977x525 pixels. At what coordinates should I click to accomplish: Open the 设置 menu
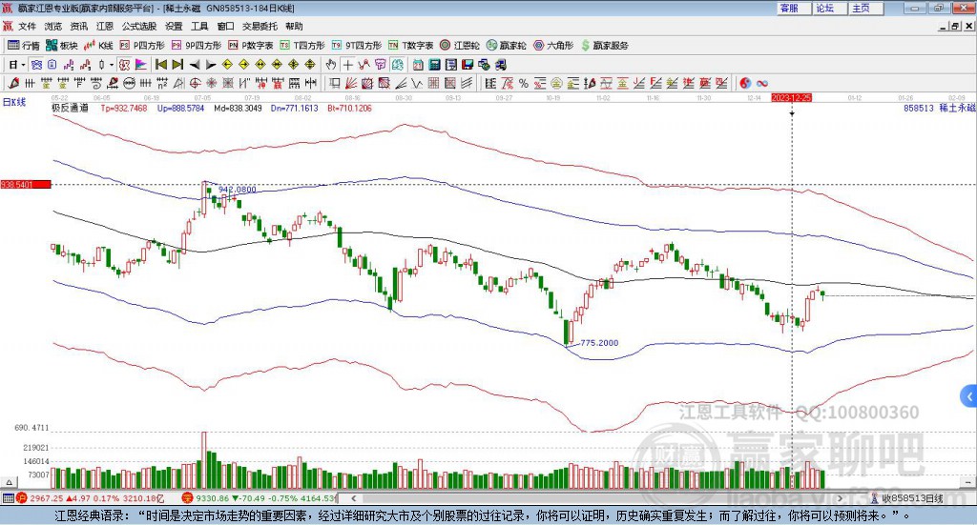(x=174, y=26)
